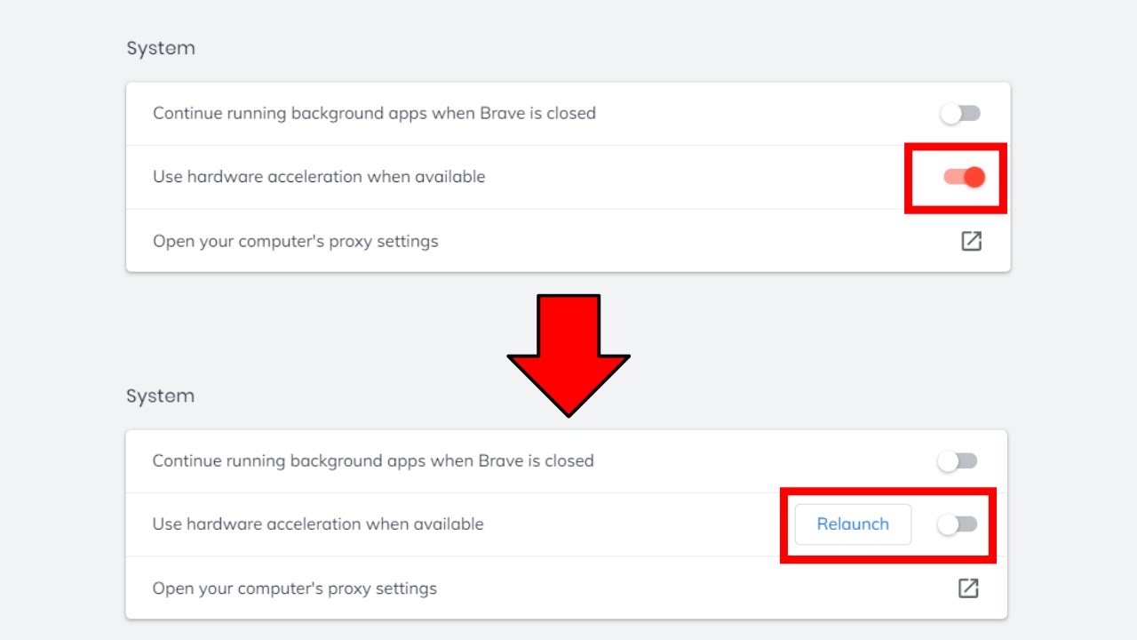Enable the hardware acceleration toggle beside Relaunch

click(x=958, y=524)
